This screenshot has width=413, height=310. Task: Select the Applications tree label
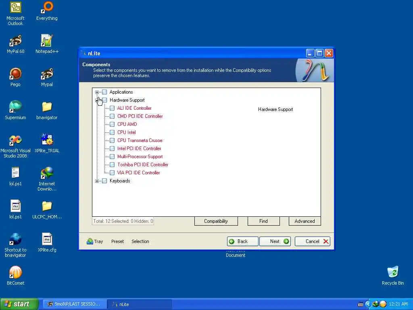point(121,92)
